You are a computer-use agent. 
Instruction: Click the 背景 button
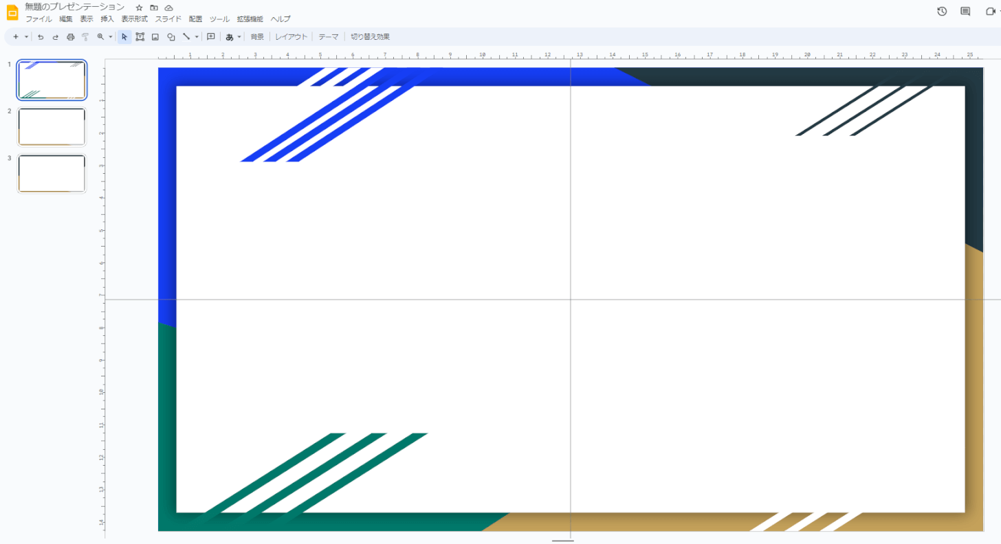coord(257,36)
